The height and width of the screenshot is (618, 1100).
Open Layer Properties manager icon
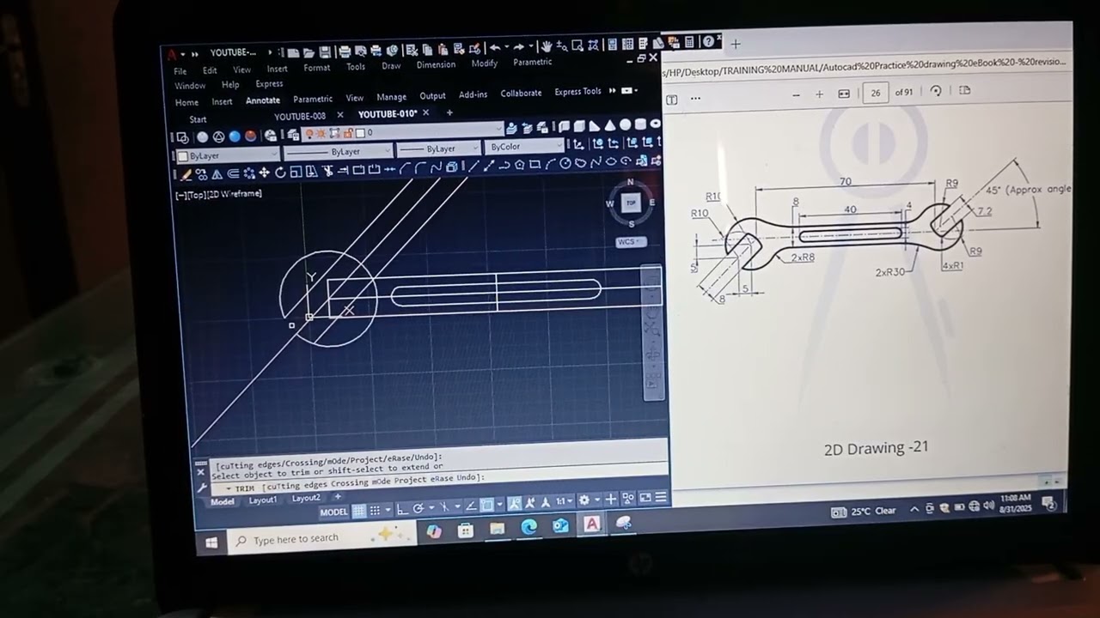pos(293,135)
